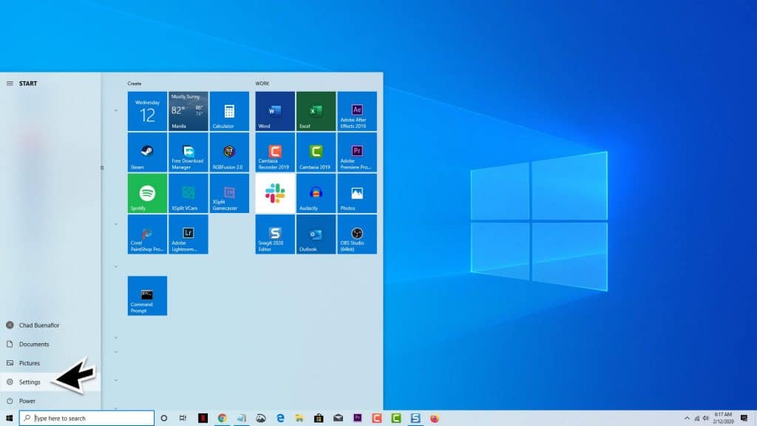Screen dimensions: 757x426
Task: Open the Slack tile
Action: (274, 194)
